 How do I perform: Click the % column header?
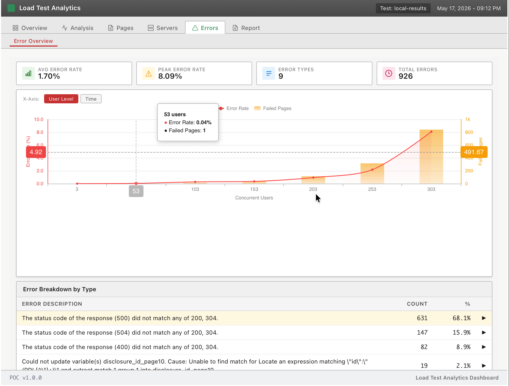click(467, 304)
